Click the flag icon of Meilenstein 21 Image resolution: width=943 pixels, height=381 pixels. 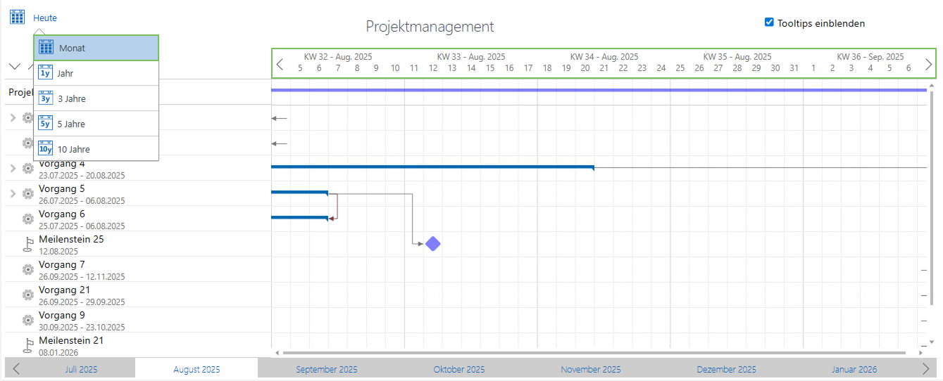(28, 345)
